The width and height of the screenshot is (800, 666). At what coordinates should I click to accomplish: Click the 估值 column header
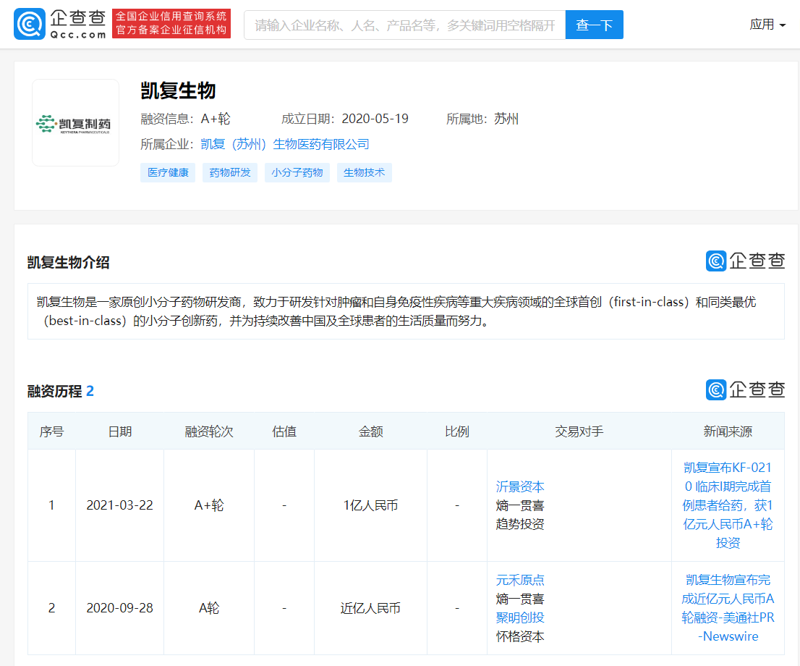coord(284,431)
